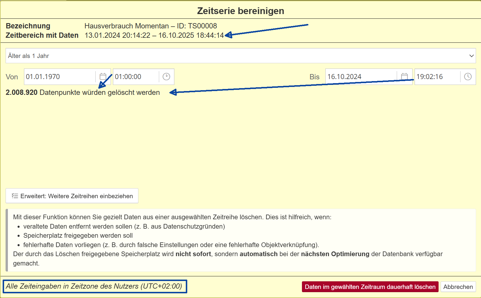Click 'Zeitserie bereinigen' dialog title
Screen dimensions: 481x298
click(x=240, y=11)
